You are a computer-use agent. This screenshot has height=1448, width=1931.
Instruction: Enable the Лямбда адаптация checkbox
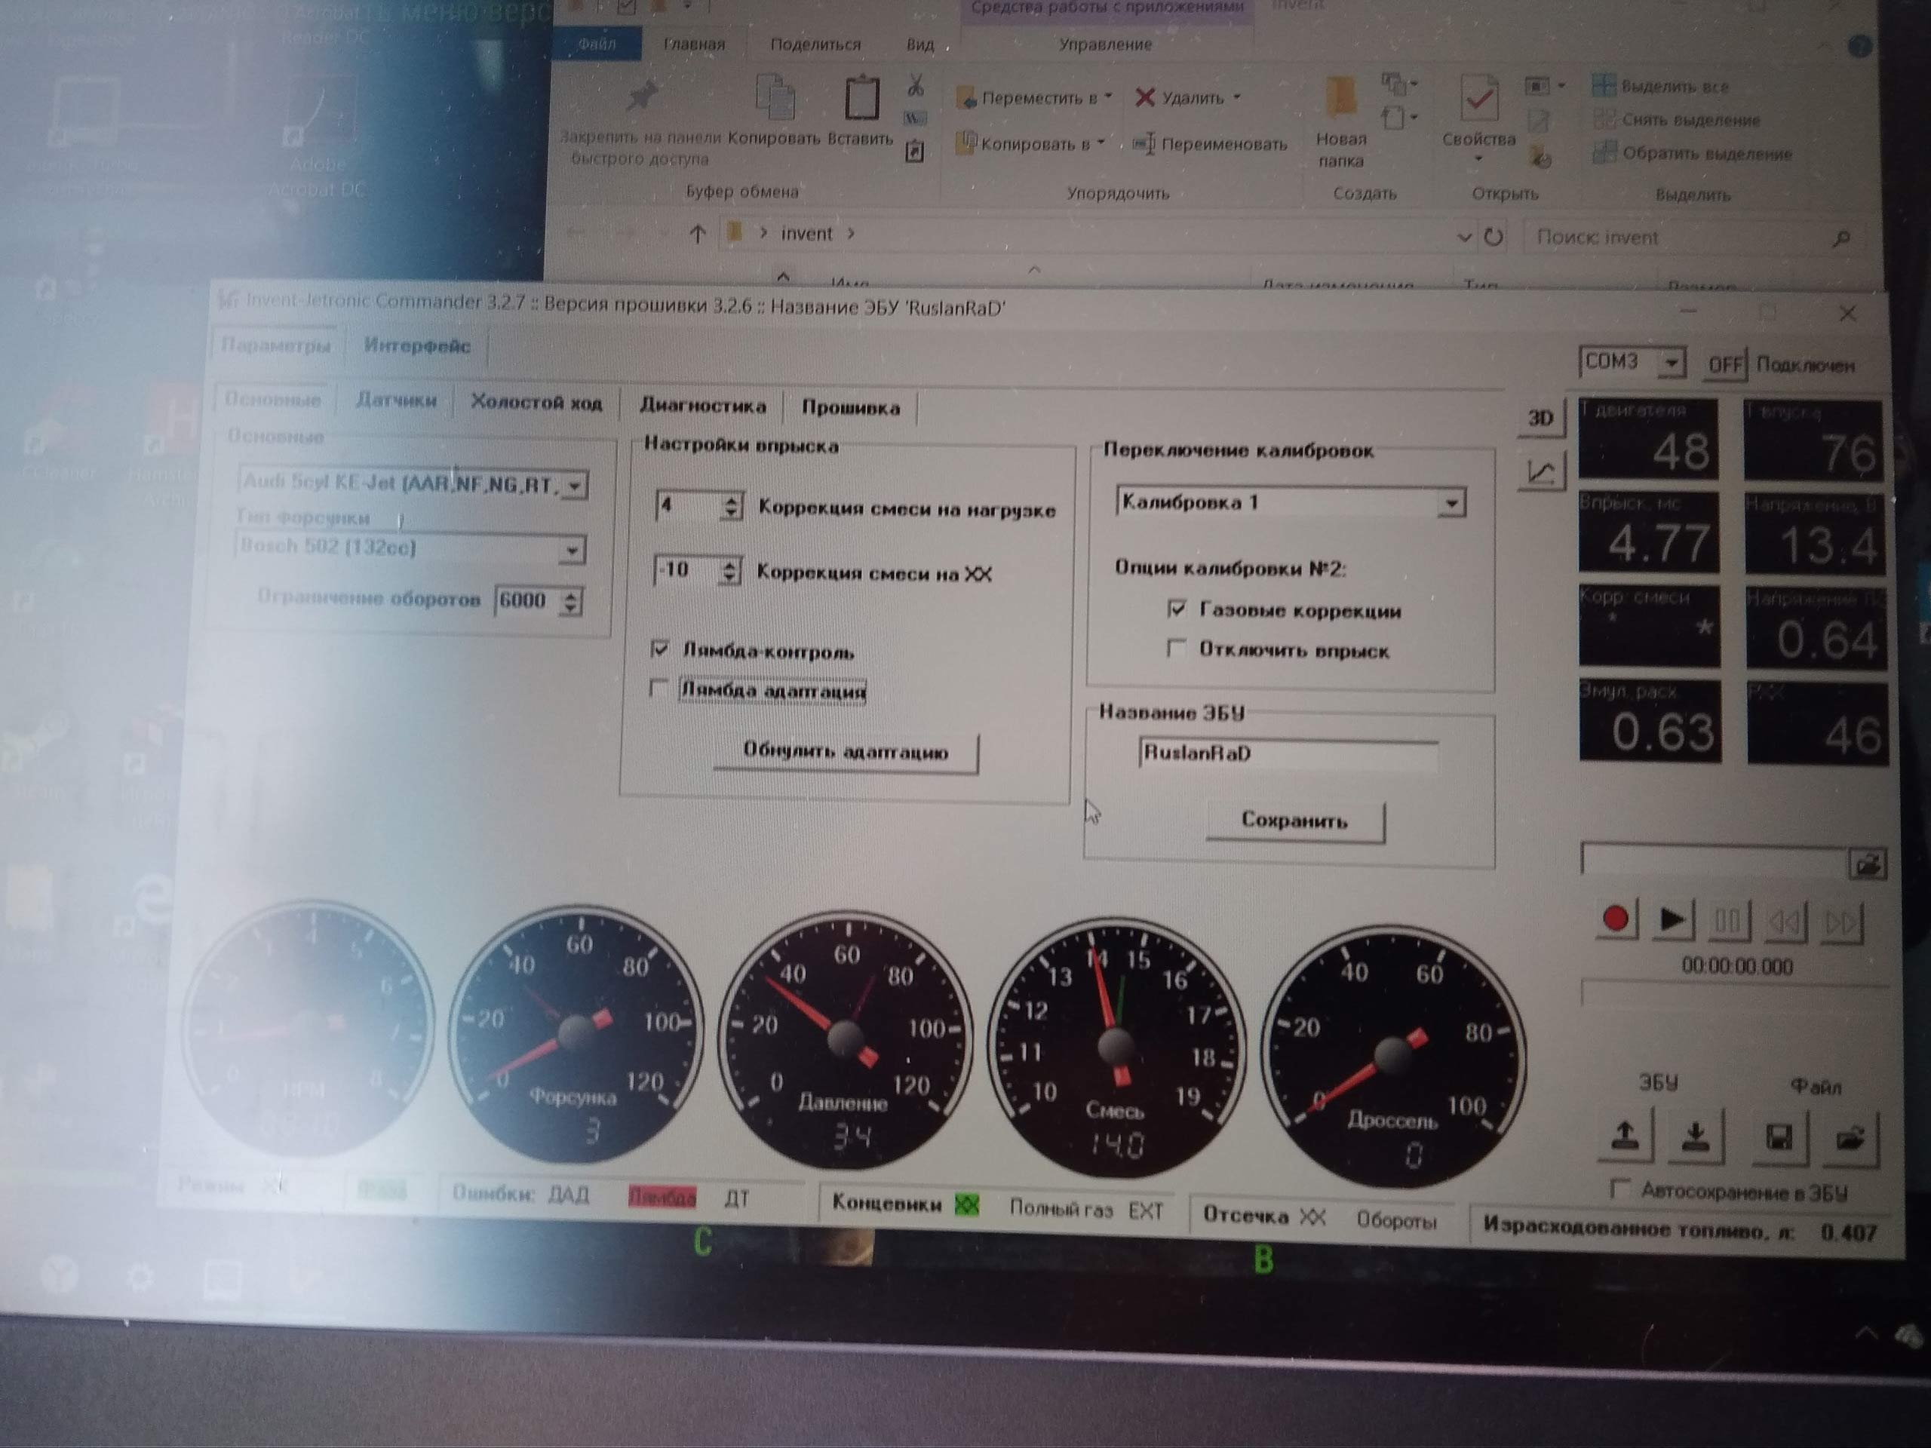[x=659, y=689]
